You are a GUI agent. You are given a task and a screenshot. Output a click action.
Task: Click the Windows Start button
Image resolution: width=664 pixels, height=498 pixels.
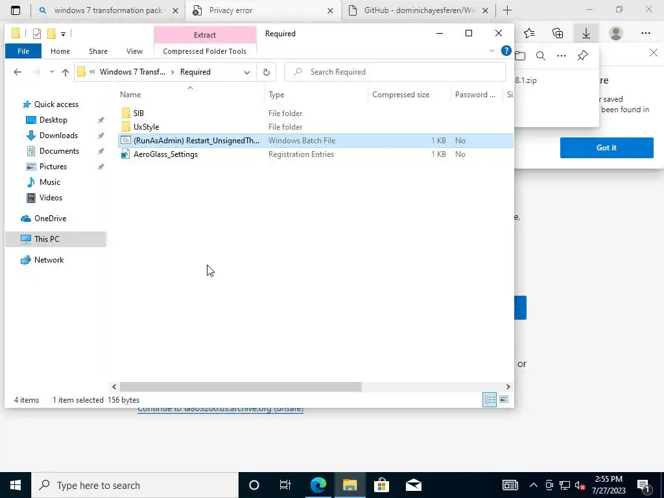tap(16, 485)
